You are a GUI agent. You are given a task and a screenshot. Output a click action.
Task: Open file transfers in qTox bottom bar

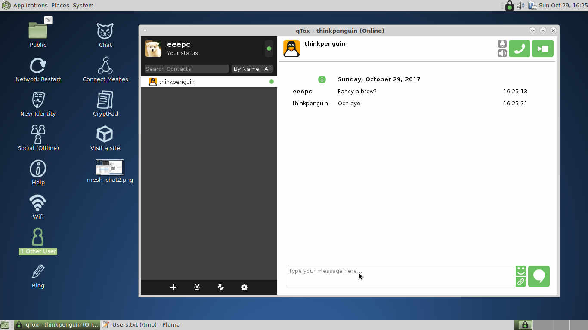[x=220, y=287]
